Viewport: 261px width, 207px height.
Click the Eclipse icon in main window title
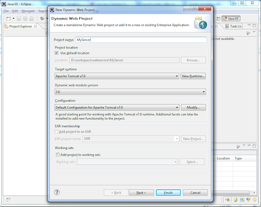click(4, 4)
